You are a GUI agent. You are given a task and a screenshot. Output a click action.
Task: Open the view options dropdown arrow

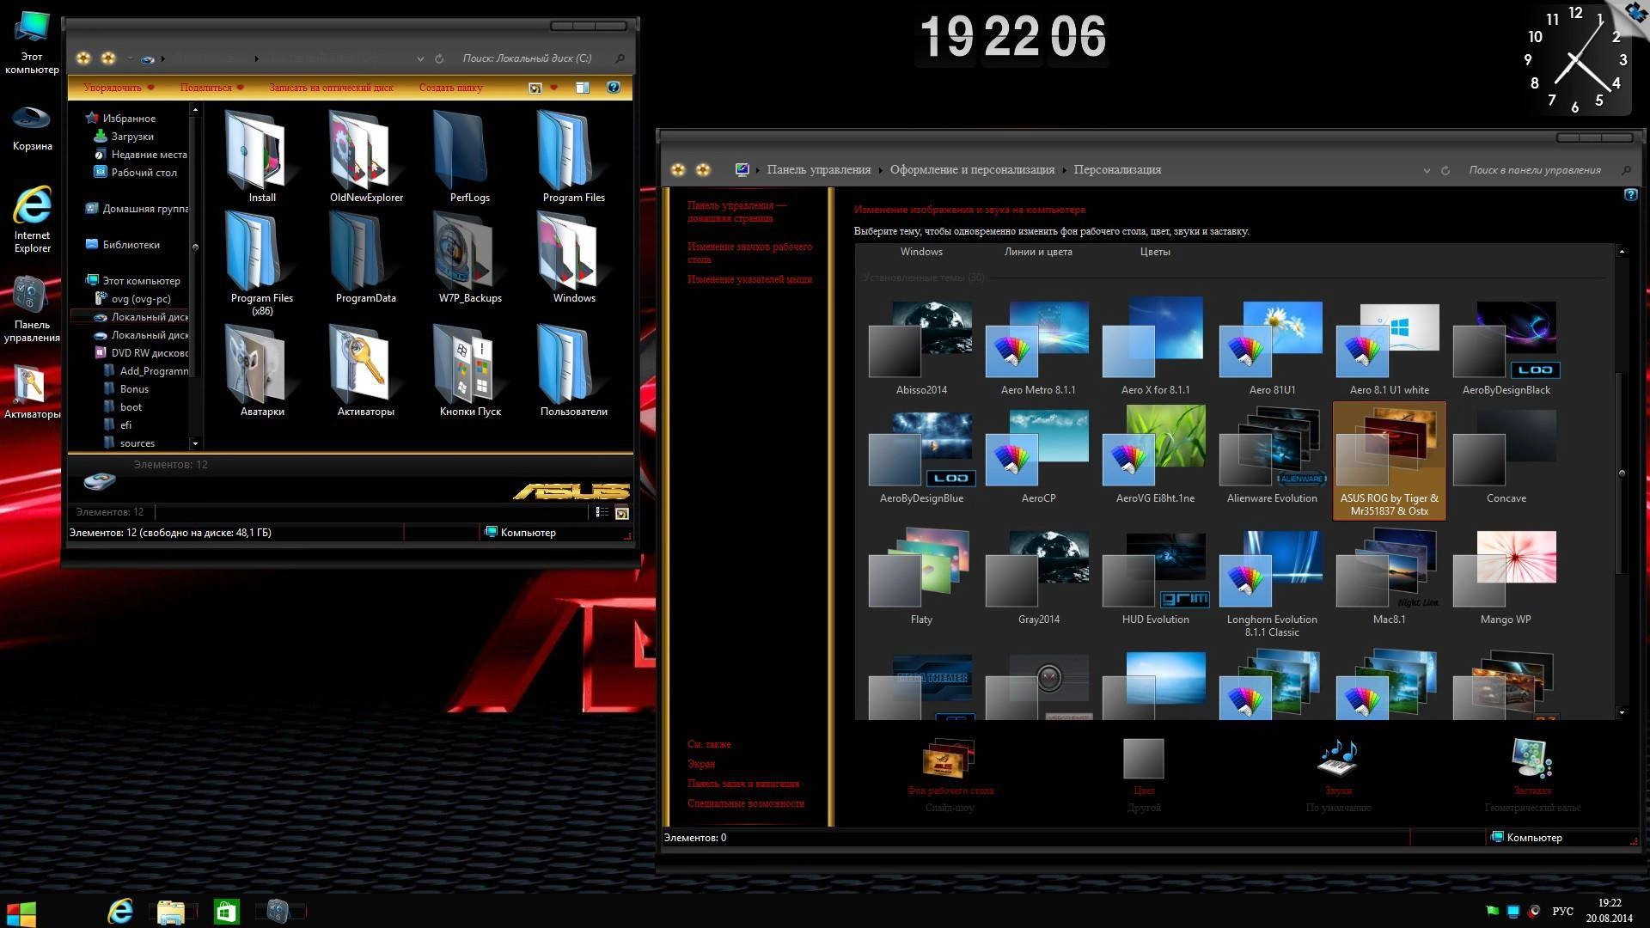553,88
